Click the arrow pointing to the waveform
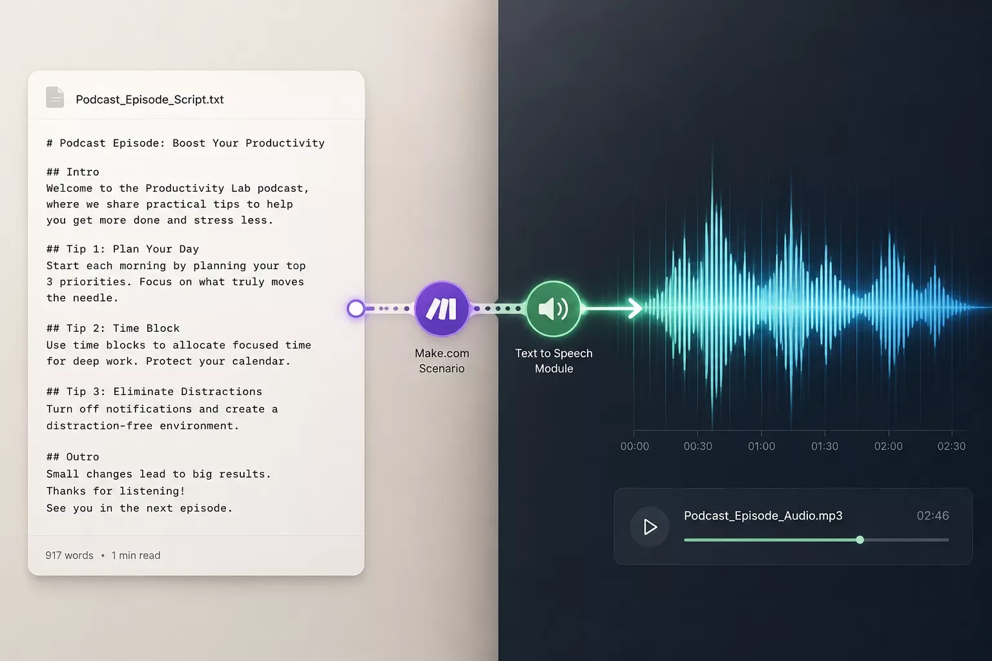The width and height of the screenshot is (992, 661). pyautogui.click(x=612, y=309)
